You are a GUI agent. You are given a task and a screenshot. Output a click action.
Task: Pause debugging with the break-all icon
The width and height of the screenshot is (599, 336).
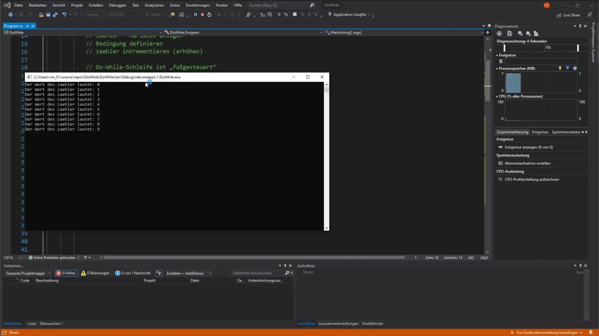(196, 15)
